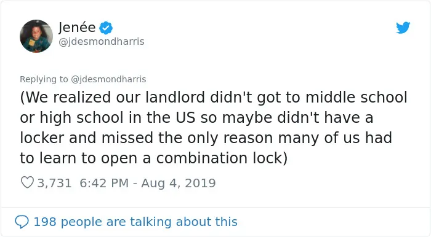View 198 people are talking about this

(x=135, y=222)
